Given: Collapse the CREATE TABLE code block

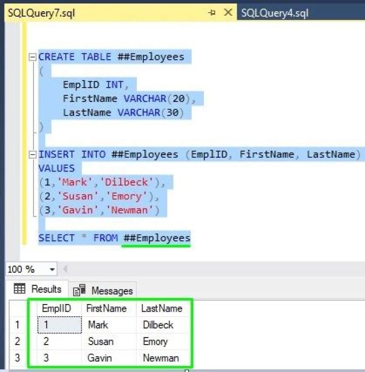Looking at the screenshot, I should tap(32, 57).
